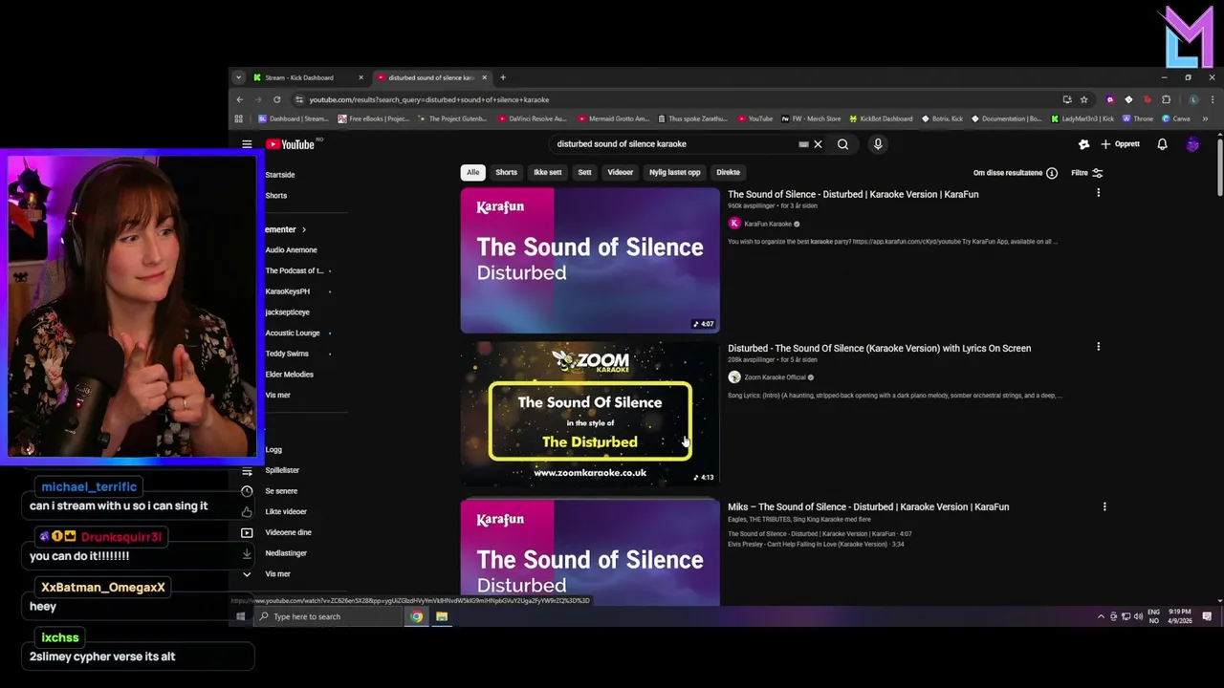The height and width of the screenshot is (688, 1224).
Task: Open the Filtre search filters
Action: coord(1086,173)
